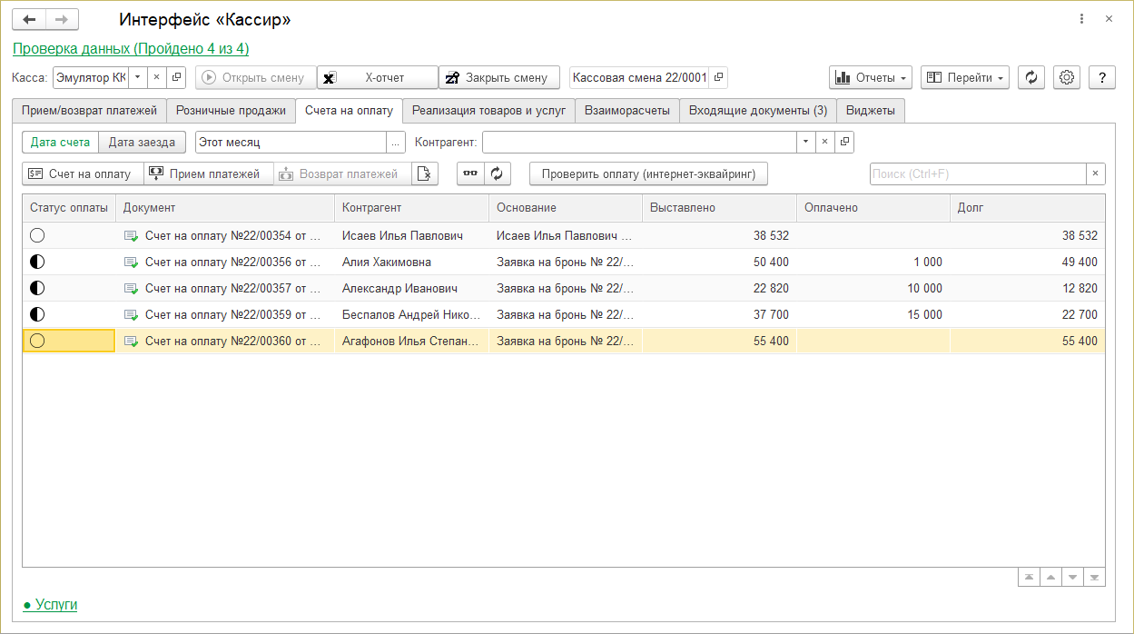Select payment status circle for invoice №22/00354
Viewport: 1134px width, 634px height.
(x=37, y=235)
